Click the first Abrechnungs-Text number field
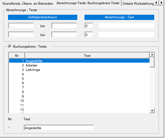Screen dimensions: 165x138 [89, 25]
